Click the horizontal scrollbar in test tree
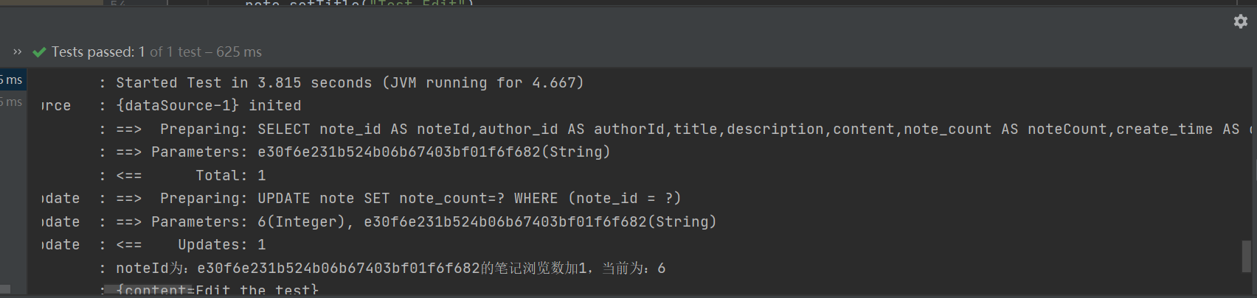Image resolution: width=1257 pixels, height=298 pixels. (5, 288)
